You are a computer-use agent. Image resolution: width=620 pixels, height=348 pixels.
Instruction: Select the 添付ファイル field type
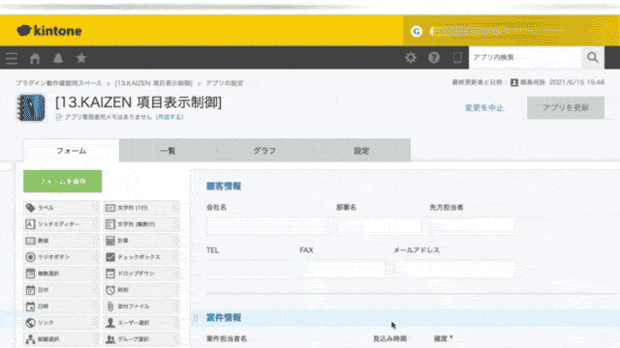coord(141,306)
